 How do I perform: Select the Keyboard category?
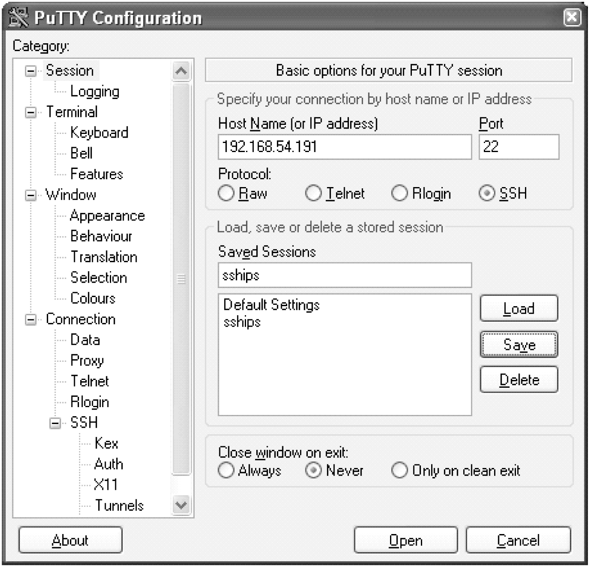tap(100, 132)
